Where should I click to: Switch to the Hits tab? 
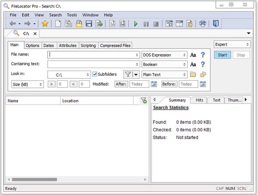pos(199,100)
